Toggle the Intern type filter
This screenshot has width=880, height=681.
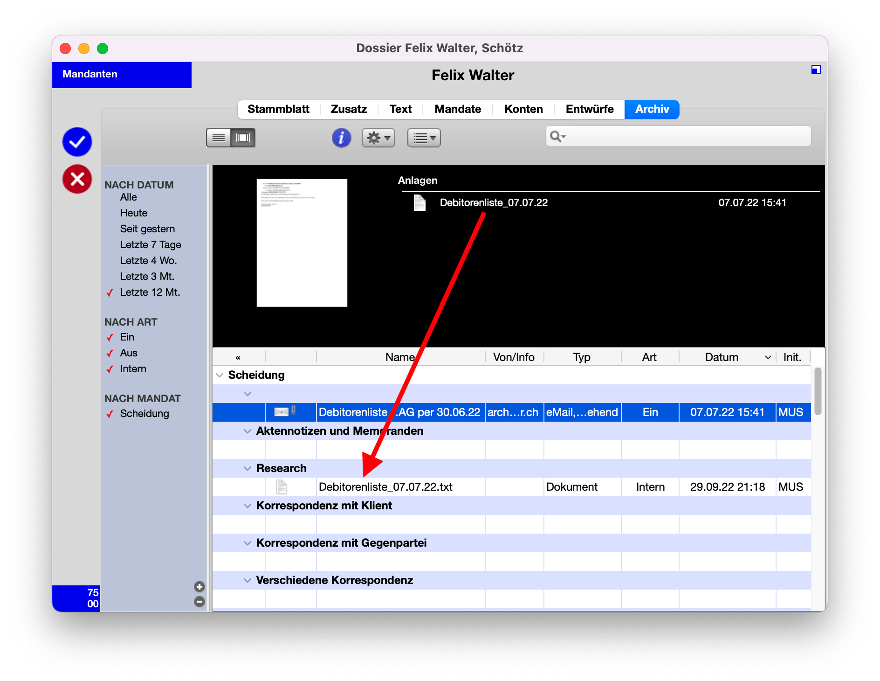(133, 369)
